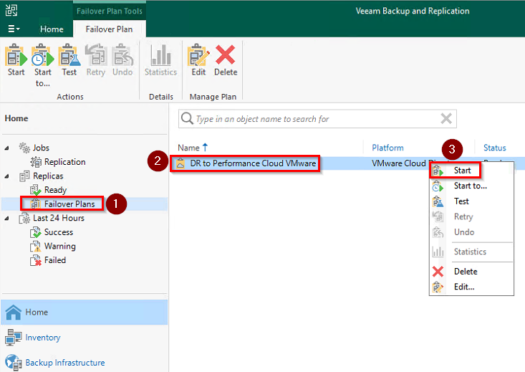The width and height of the screenshot is (525, 372).
Task: Select Warning under Last 24 Hours
Action: (60, 247)
